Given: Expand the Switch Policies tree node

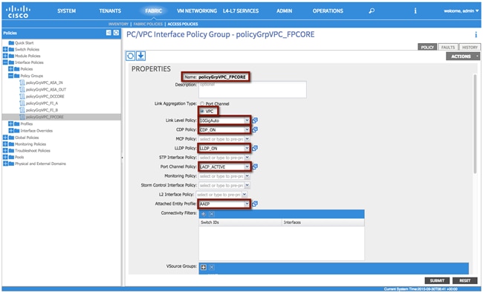Looking at the screenshot, I should [5, 49].
